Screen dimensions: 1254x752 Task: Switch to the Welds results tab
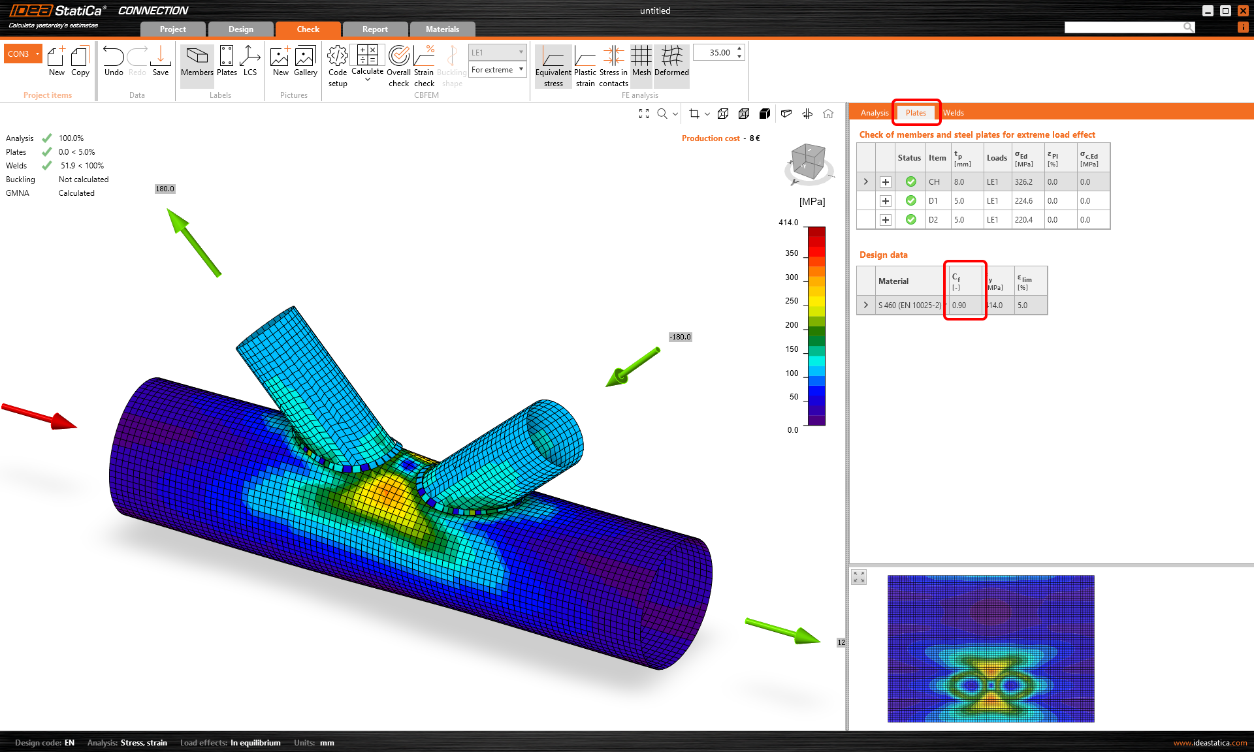(x=953, y=112)
